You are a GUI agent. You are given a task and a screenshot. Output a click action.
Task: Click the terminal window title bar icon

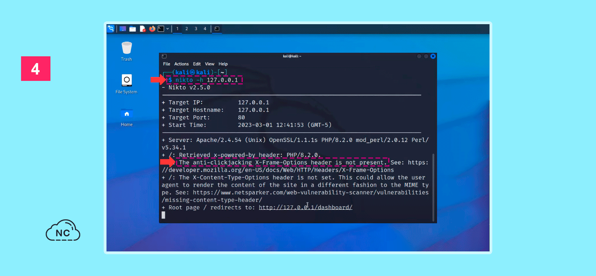164,56
